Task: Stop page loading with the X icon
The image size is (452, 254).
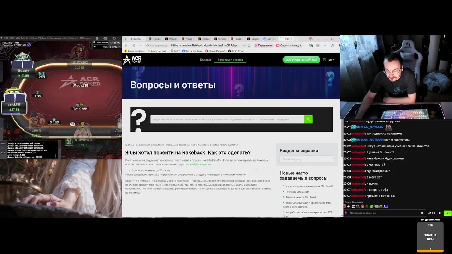Action: (140, 46)
